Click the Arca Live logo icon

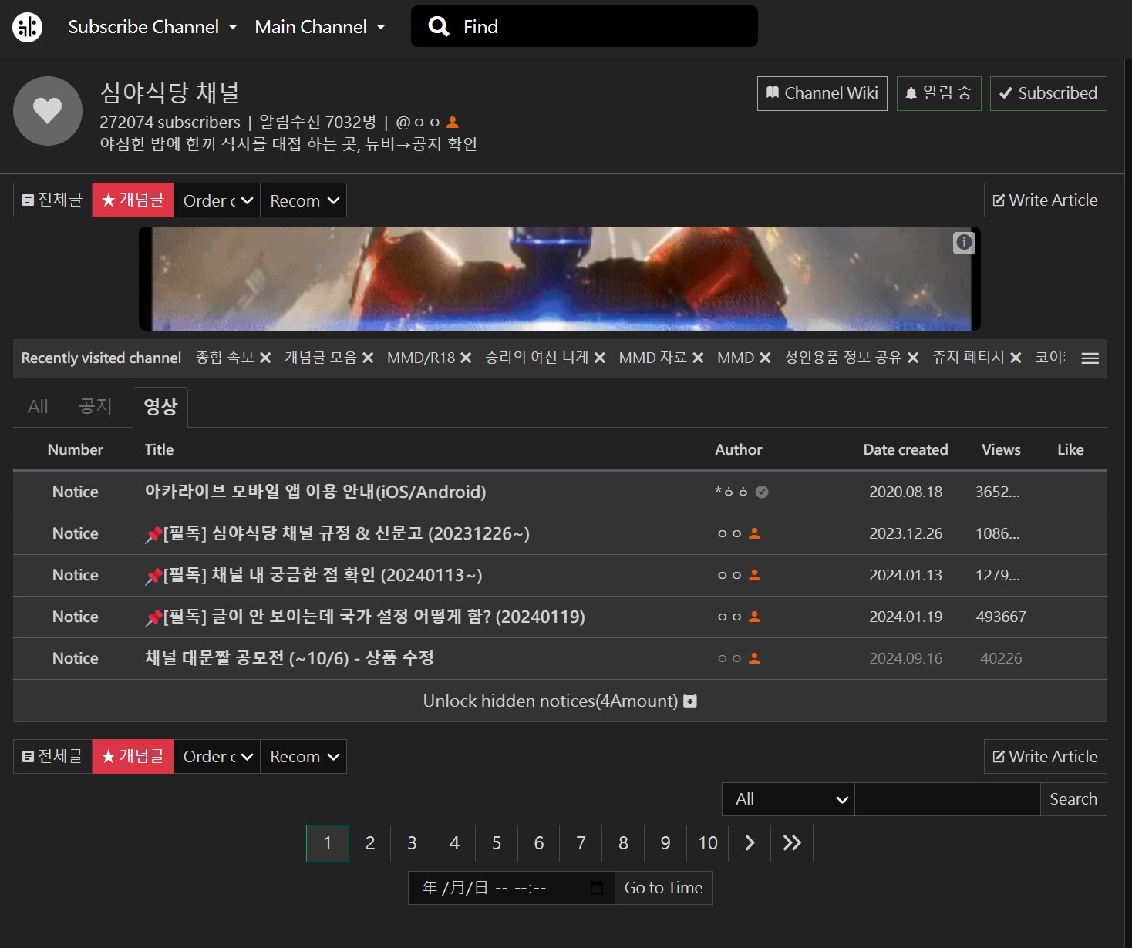(x=28, y=28)
